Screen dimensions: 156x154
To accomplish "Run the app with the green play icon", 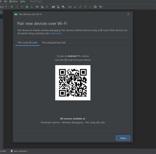I will (x=12, y=7).
